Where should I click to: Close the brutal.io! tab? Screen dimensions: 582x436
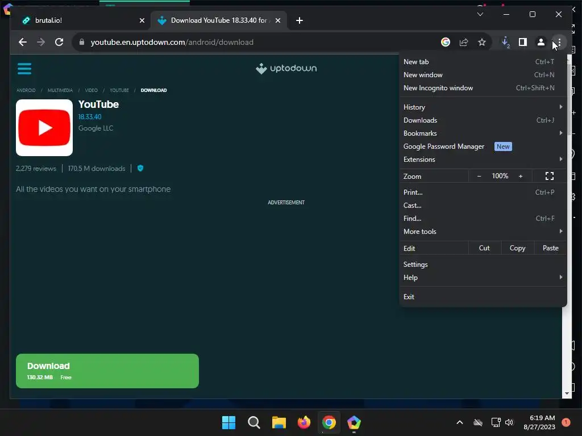(x=142, y=20)
